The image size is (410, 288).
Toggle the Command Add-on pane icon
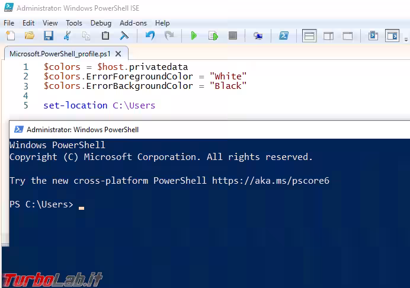[392, 36]
